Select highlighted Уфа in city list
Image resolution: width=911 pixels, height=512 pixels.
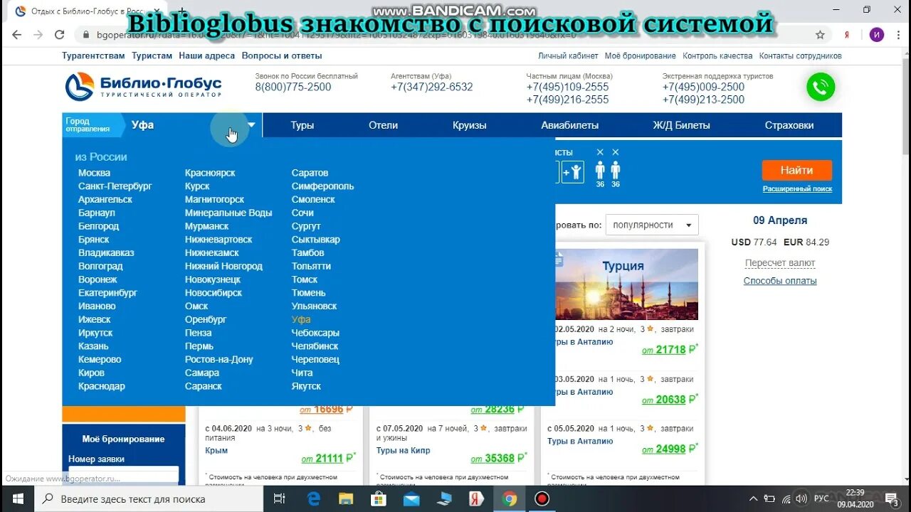[x=301, y=319]
